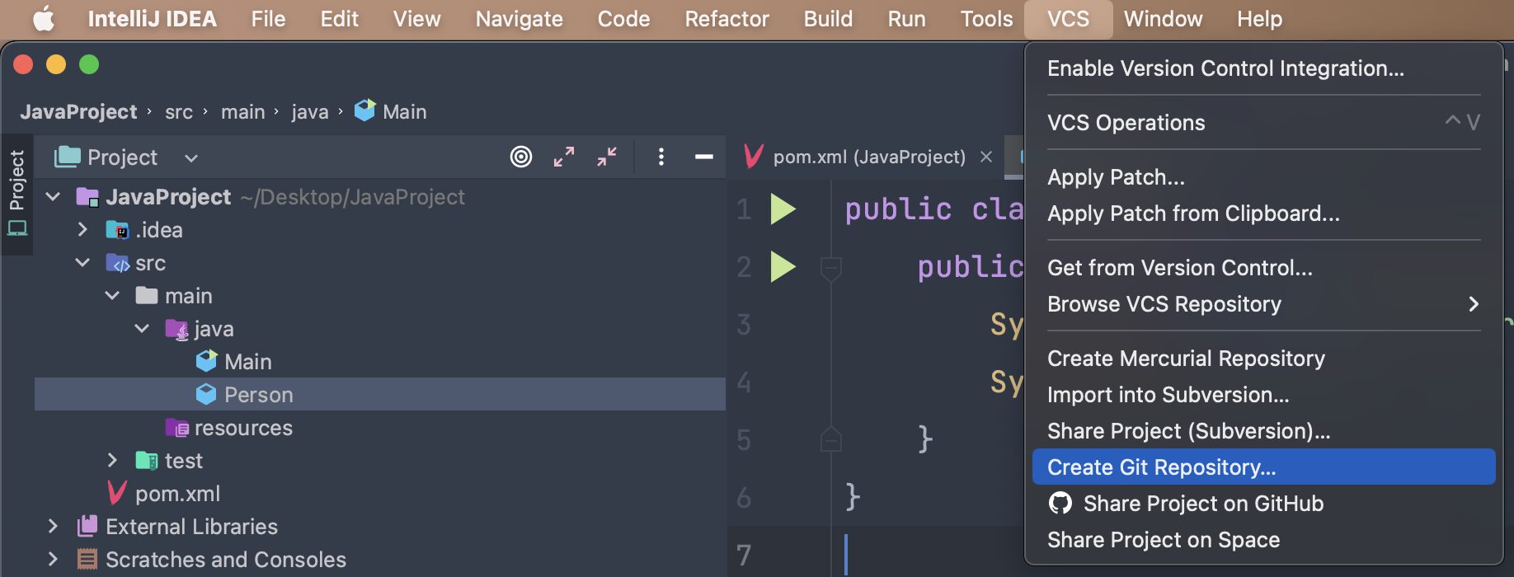Click the Select Opened File target icon
This screenshot has width=1514, height=577.
point(521,157)
